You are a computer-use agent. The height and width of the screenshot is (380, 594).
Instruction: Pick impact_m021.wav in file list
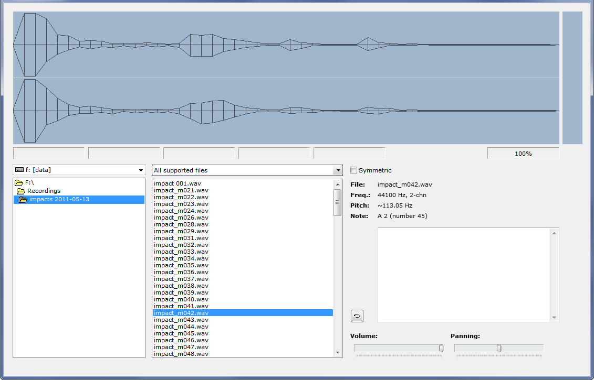click(x=181, y=190)
